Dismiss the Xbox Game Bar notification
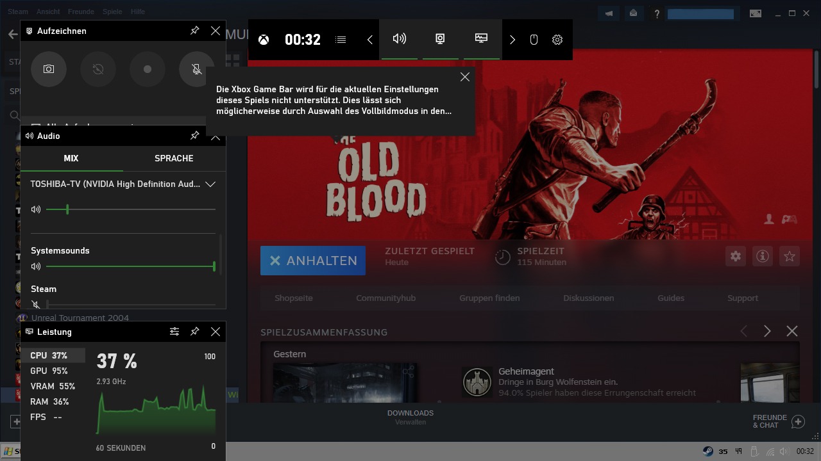Image resolution: width=821 pixels, height=461 pixels. point(465,77)
